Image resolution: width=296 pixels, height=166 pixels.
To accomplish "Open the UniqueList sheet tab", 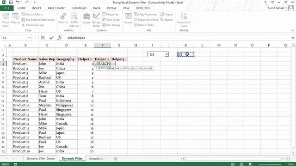I will pos(96,159).
